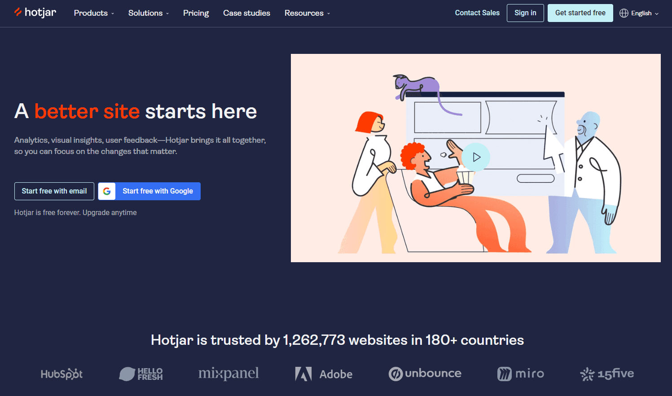Click the Adobe logo
This screenshot has width=672, height=396.
[324, 374]
